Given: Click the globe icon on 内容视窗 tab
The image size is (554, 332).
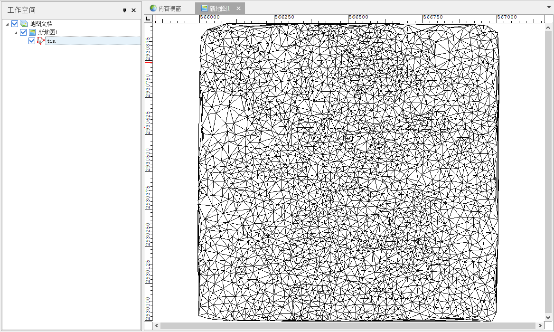Looking at the screenshot, I should pos(153,9).
